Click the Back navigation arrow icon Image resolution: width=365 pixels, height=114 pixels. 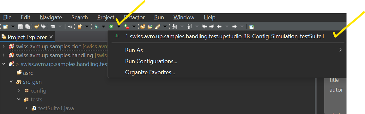pyautogui.click(x=219, y=27)
